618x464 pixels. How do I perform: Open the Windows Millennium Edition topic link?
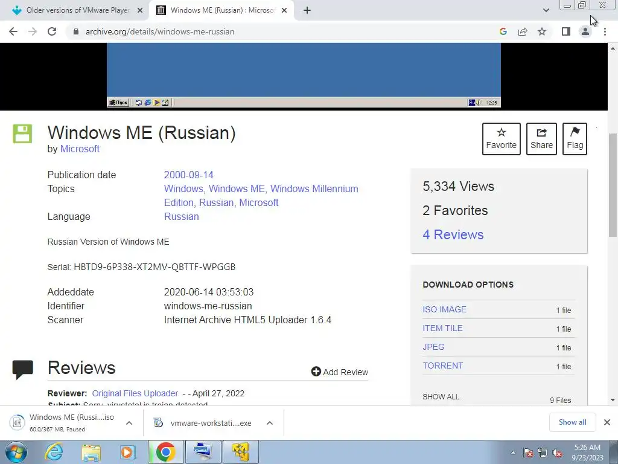pyautogui.click(x=261, y=196)
